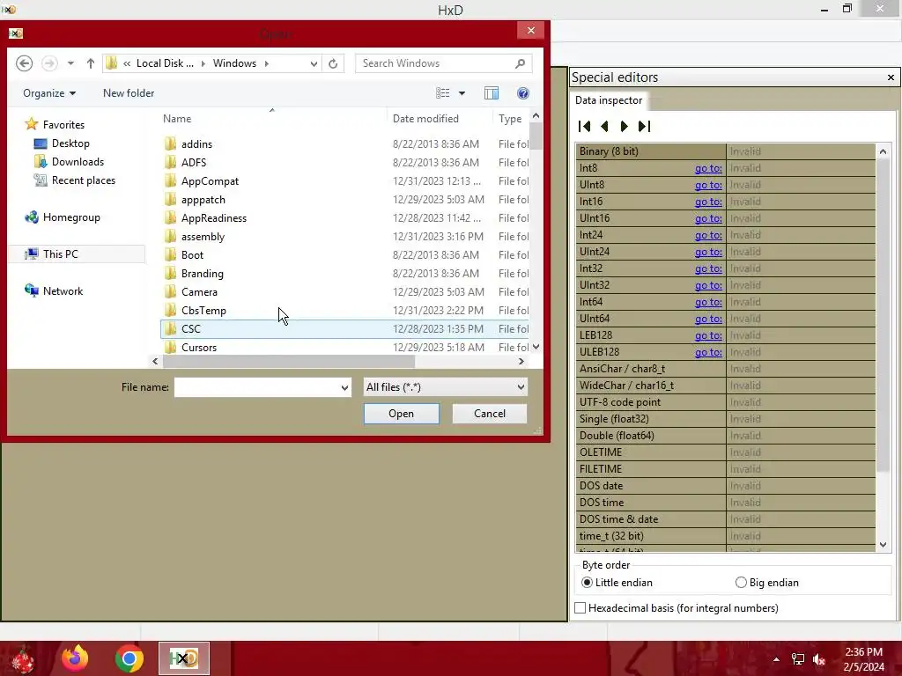The image size is (902, 676).
Task: Jump to last byte in Data inspector
Action: (644, 127)
